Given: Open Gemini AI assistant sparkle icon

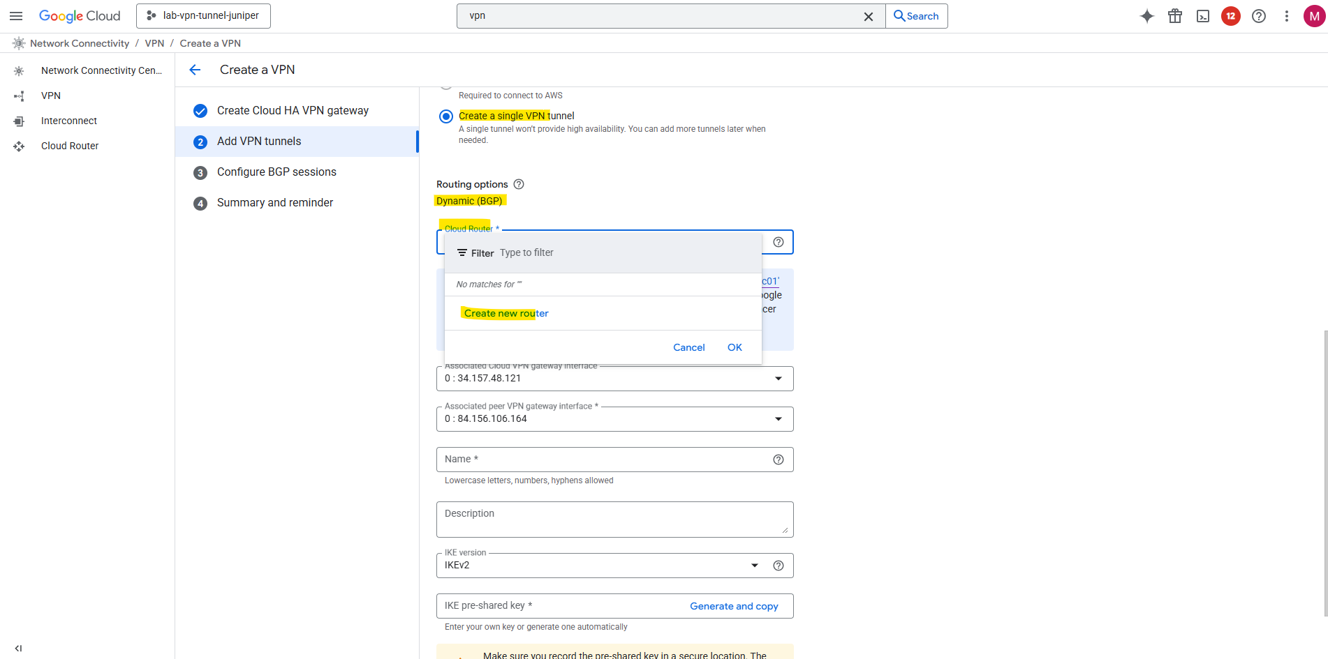Looking at the screenshot, I should pos(1147,16).
